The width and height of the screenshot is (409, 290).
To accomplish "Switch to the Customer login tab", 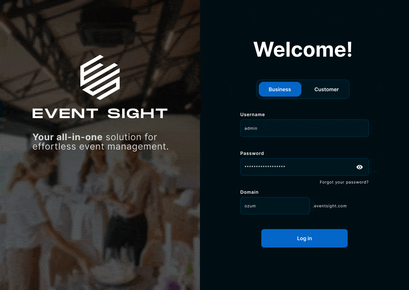I will point(326,89).
